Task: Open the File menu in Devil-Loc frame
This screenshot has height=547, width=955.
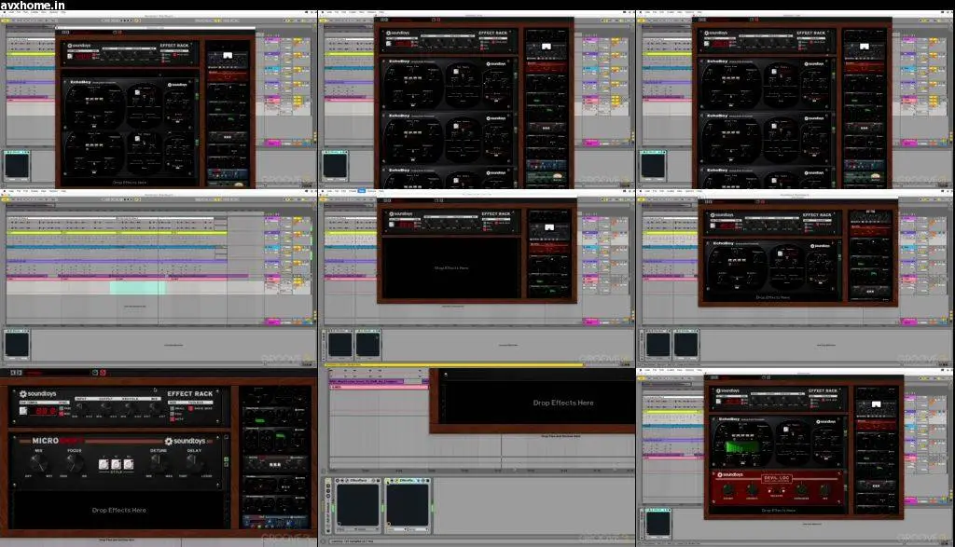Action: click(x=655, y=370)
